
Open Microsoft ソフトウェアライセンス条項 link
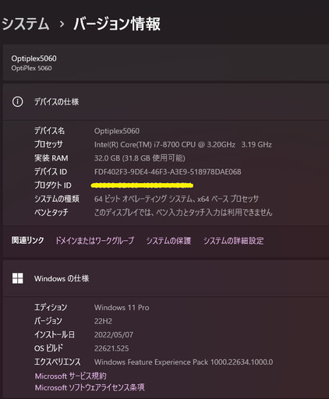pos(90,387)
